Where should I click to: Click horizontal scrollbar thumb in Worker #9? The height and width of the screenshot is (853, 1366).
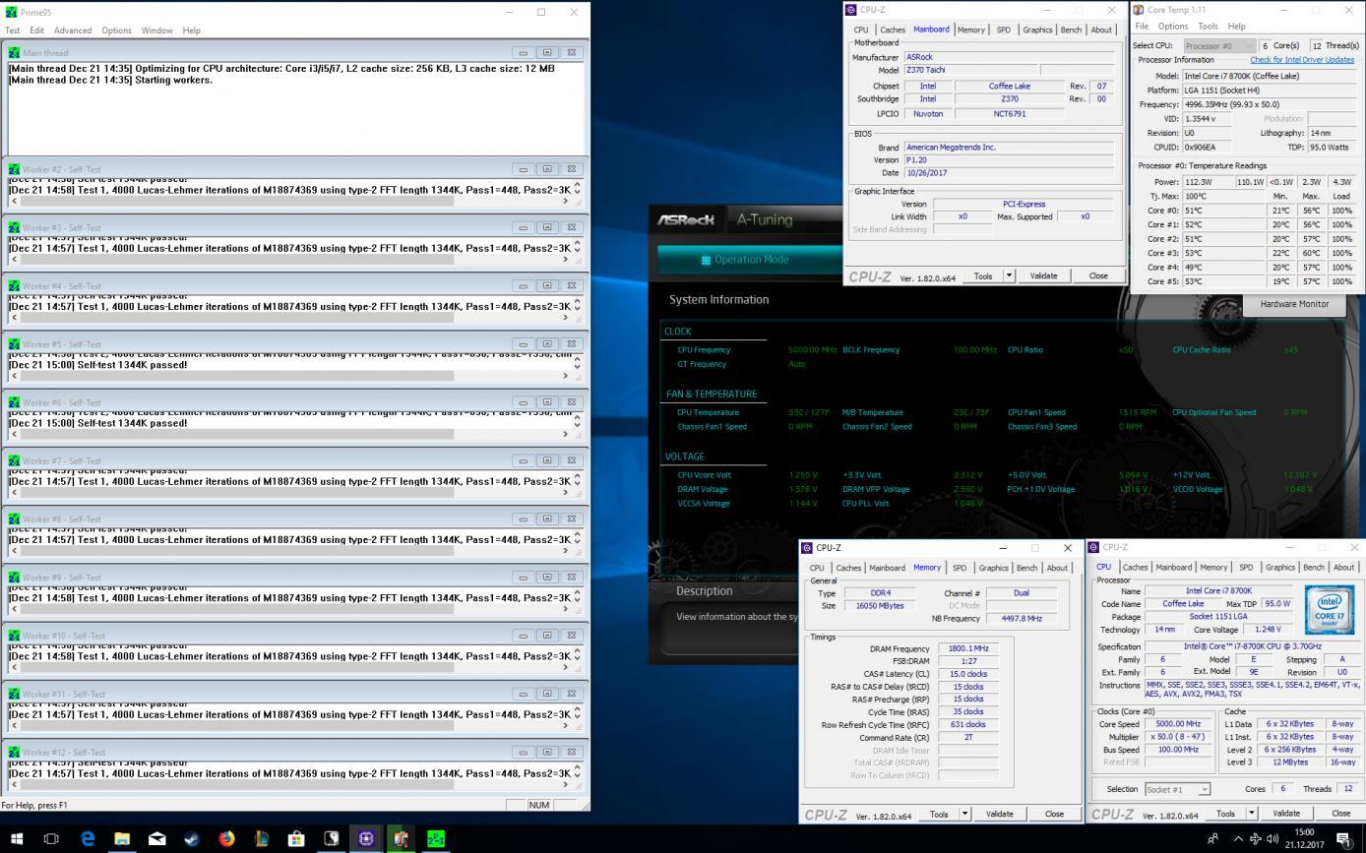[236, 608]
